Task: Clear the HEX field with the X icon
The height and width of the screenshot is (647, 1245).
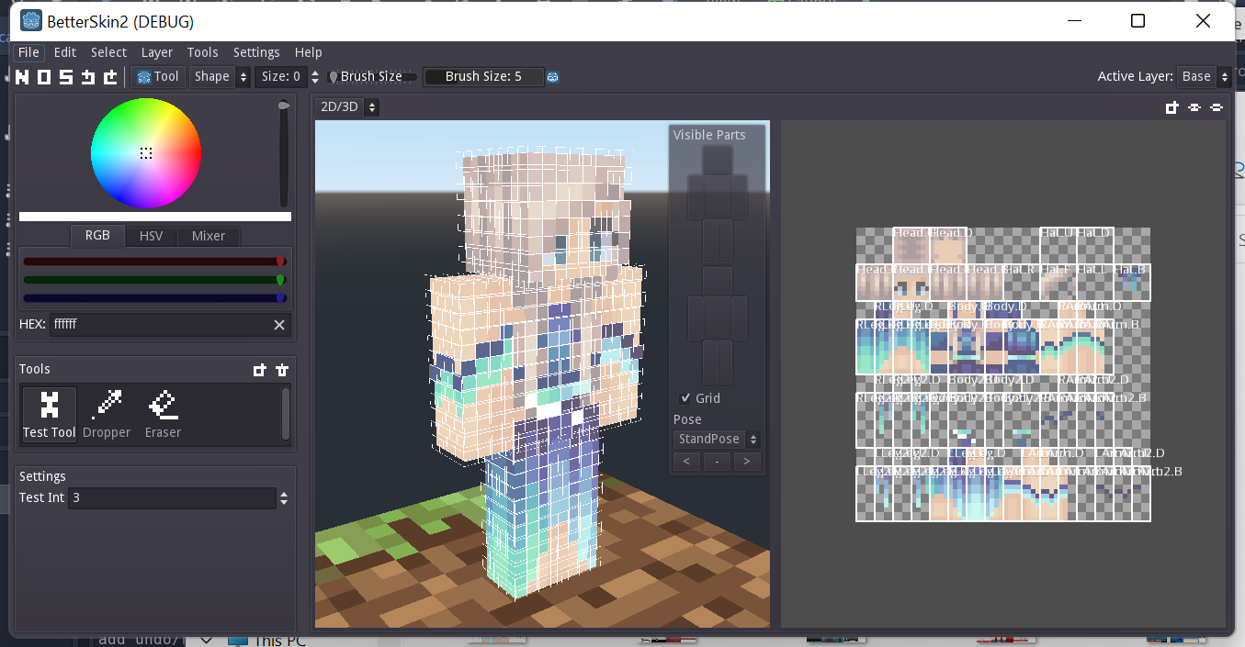Action: (279, 325)
